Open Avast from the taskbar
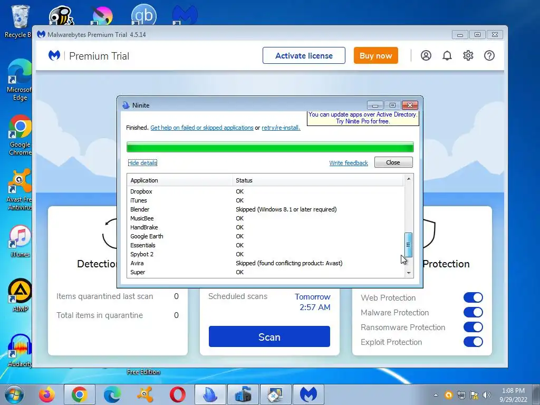This screenshot has height=405, width=540. (145, 394)
